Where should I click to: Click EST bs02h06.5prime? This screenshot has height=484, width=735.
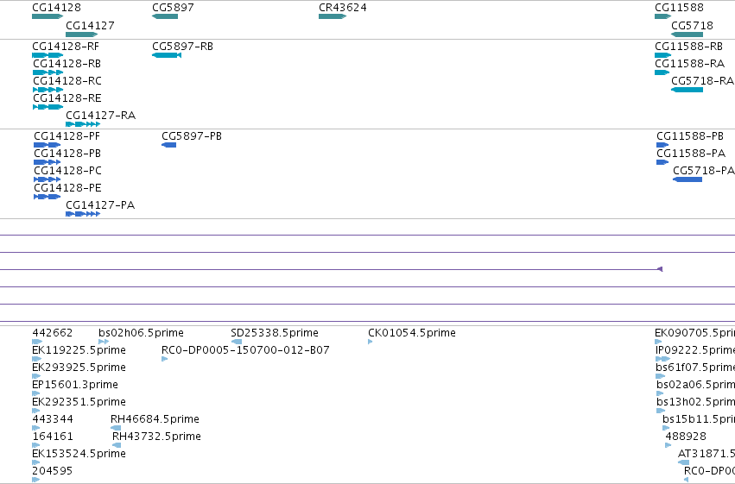coord(104,342)
